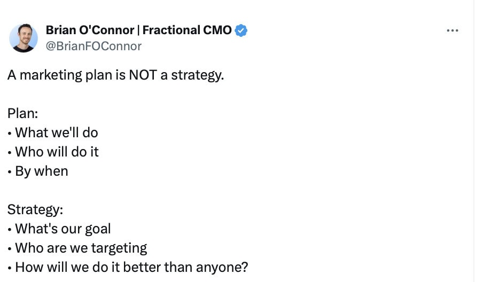The width and height of the screenshot is (483, 282).
Task: Click the "Strategy:" heading text
Action: (x=35, y=210)
